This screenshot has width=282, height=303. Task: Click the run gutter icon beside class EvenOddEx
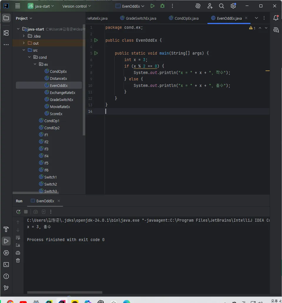click(96, 40)
